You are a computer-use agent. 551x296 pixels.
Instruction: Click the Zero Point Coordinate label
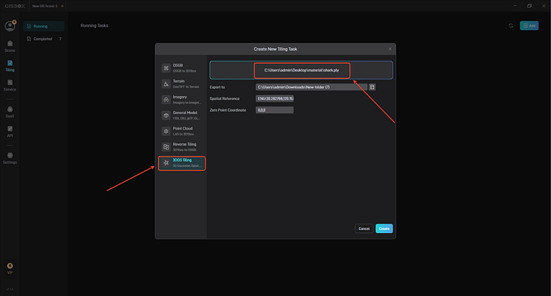(227, 110)
